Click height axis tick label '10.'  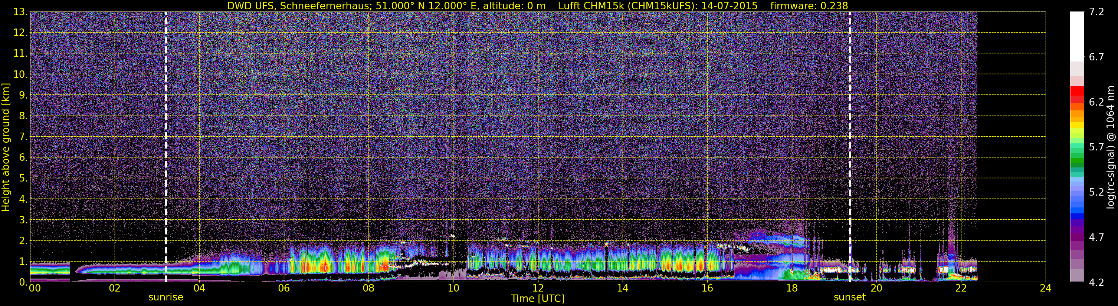tap(20, 74)
